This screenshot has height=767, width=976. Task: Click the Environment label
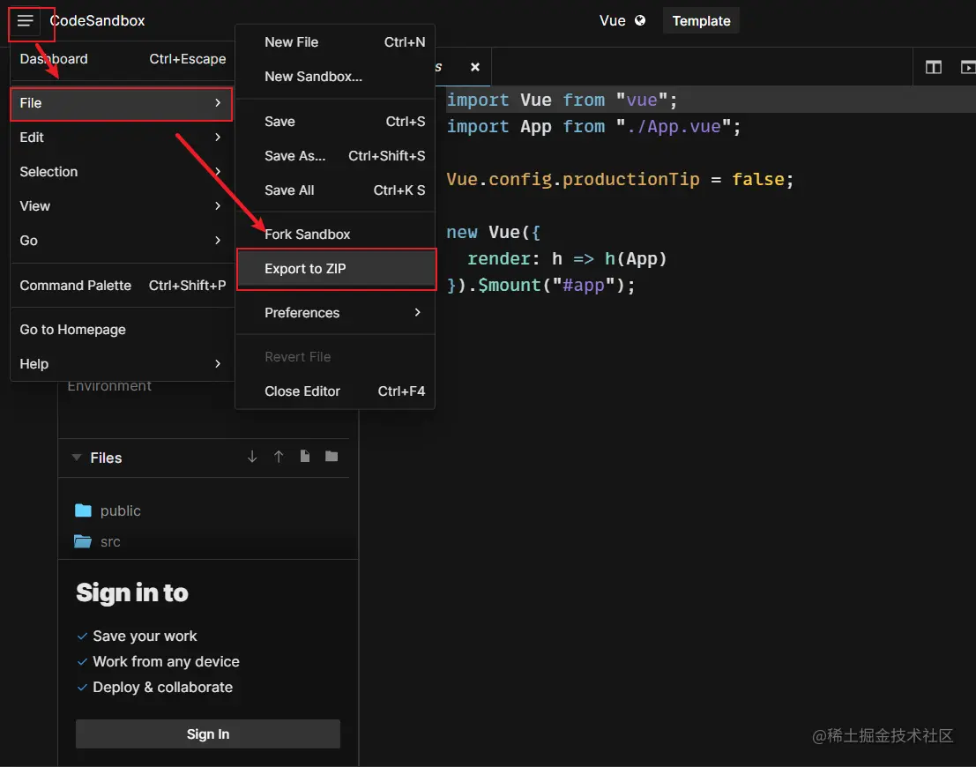(x=109, y=387)
